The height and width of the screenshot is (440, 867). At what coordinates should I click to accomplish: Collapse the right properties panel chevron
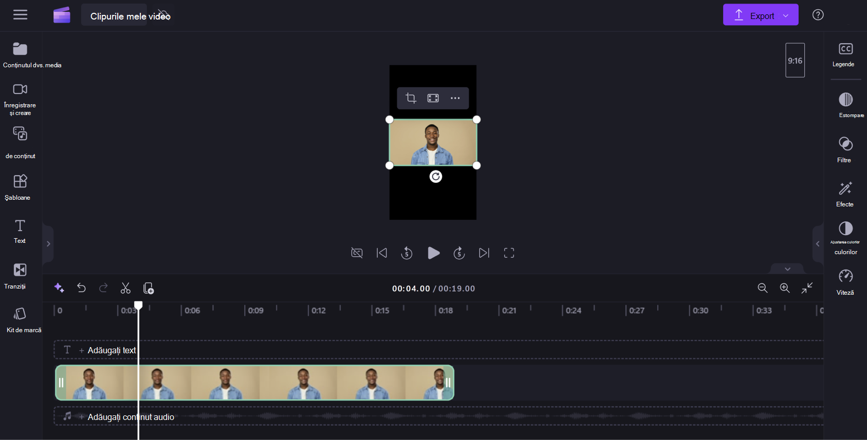(818, 244)
